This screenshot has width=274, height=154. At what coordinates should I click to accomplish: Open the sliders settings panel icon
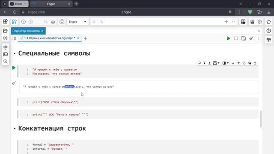point(269,40)
